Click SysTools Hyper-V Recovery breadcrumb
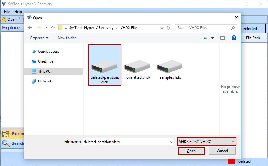 click(91, 28)
